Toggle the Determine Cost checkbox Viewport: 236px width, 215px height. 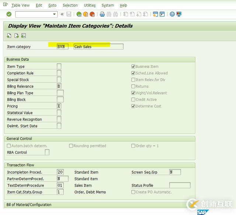[133, 106]
